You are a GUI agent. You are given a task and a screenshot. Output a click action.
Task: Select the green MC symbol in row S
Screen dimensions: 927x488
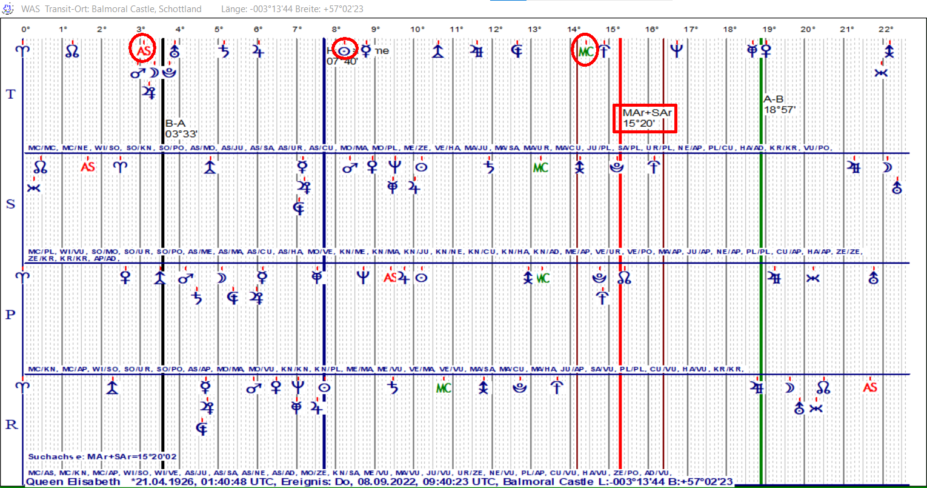pos(540,167)
